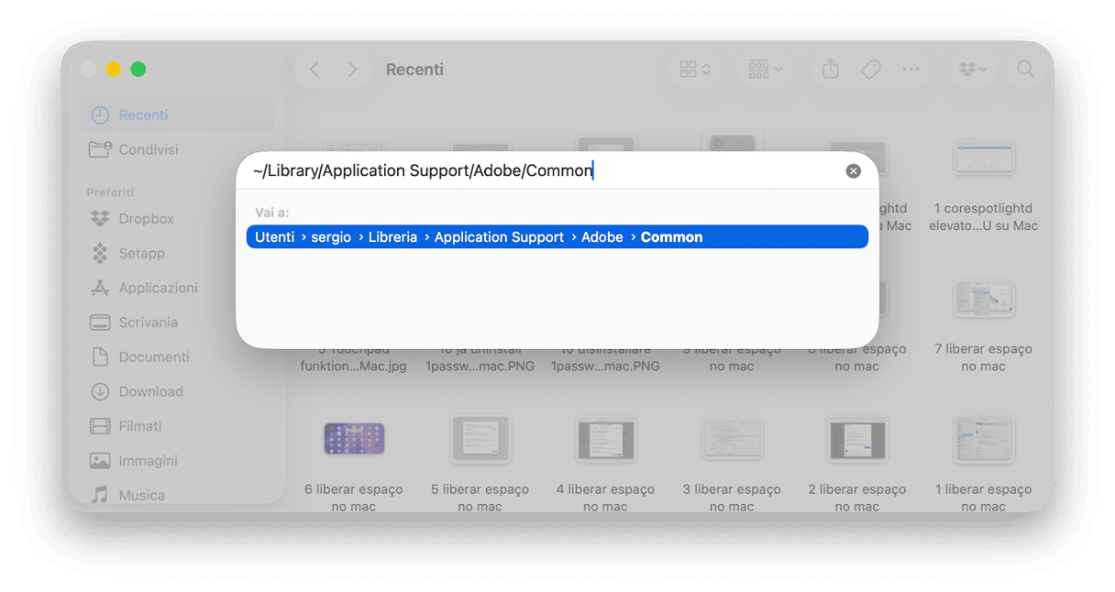Click the Setapp sidebar icon
Screen dimensions: 1115x592
tap(100, 254)
